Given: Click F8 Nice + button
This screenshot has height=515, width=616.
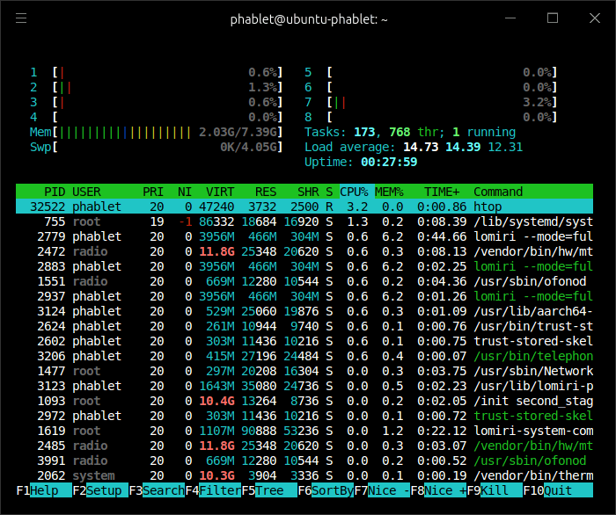Looking at the screenshot, I should pyautogui.click(x=438, y=490).
